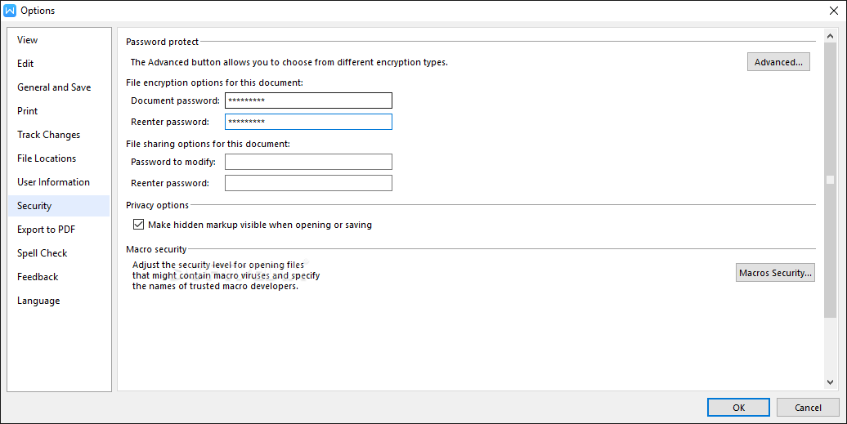This screenshot has width=847, height=424.
Task: Click the vertical scrollbar thumb
Action: [x=831, y=181]
